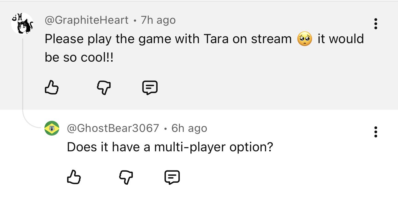Visit the @GraphiteHeart channel link
The height and width of the screenshot is (200, 398).
[x=86, y=20]
